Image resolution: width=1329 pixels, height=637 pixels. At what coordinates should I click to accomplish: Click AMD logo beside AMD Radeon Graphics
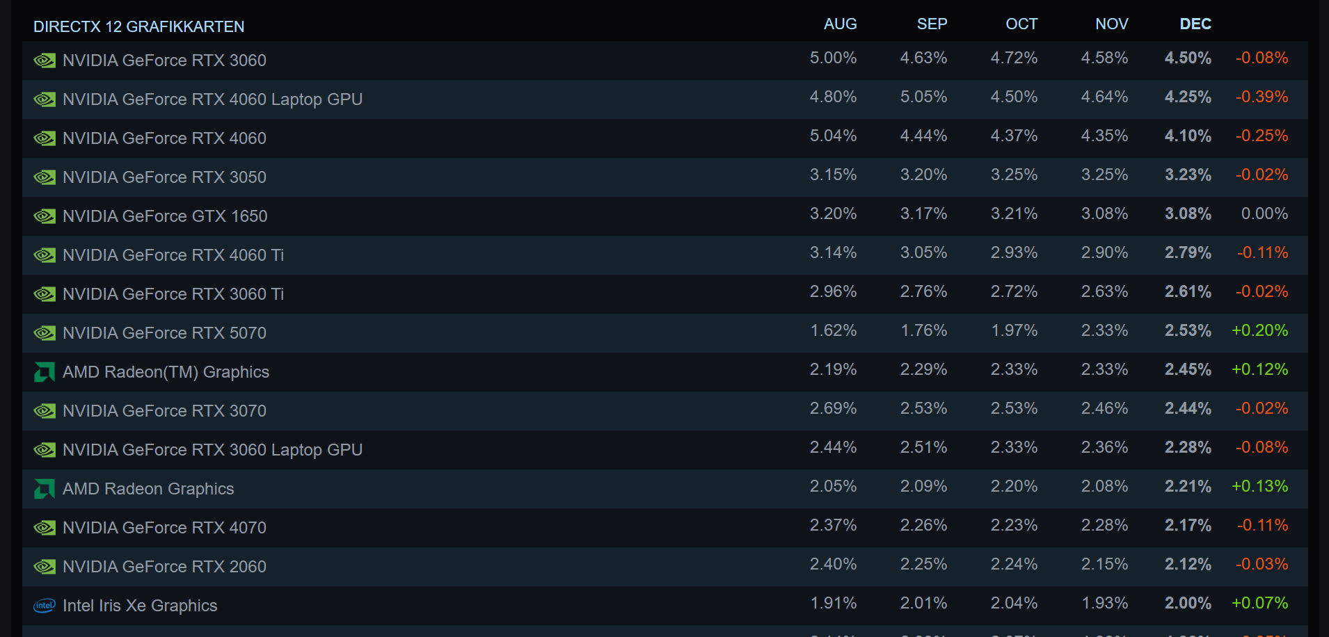click(45, 489)
